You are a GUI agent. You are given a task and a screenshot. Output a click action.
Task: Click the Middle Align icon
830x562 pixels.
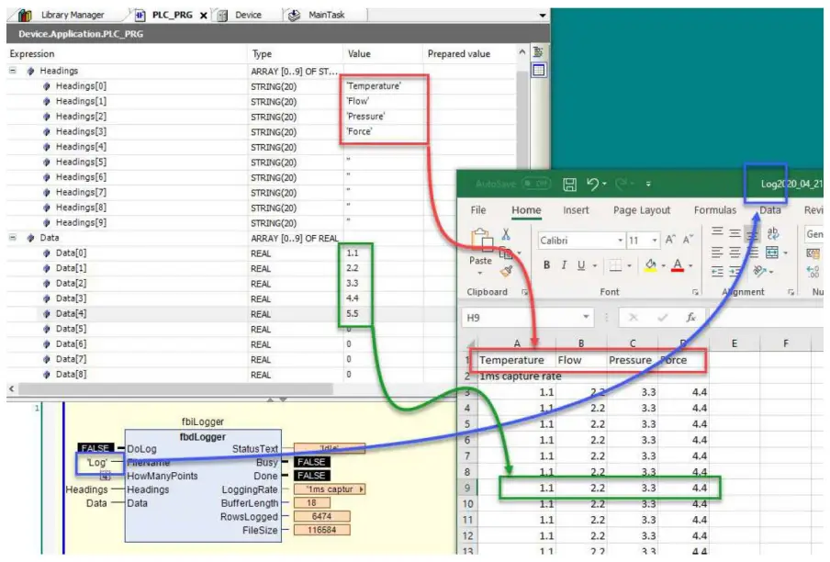[x=735, y=233]
